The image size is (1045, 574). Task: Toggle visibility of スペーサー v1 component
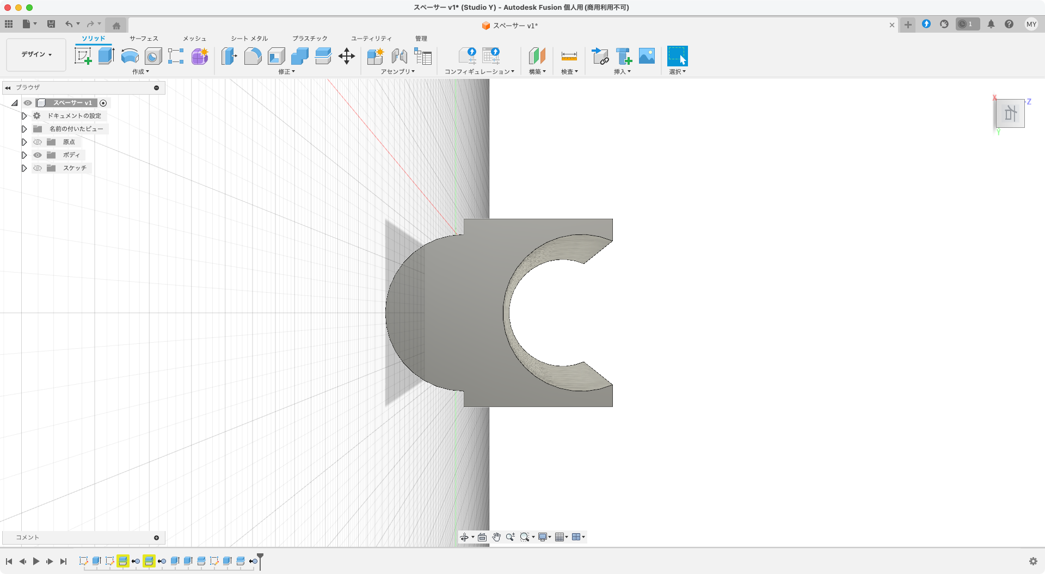(28, 103)
